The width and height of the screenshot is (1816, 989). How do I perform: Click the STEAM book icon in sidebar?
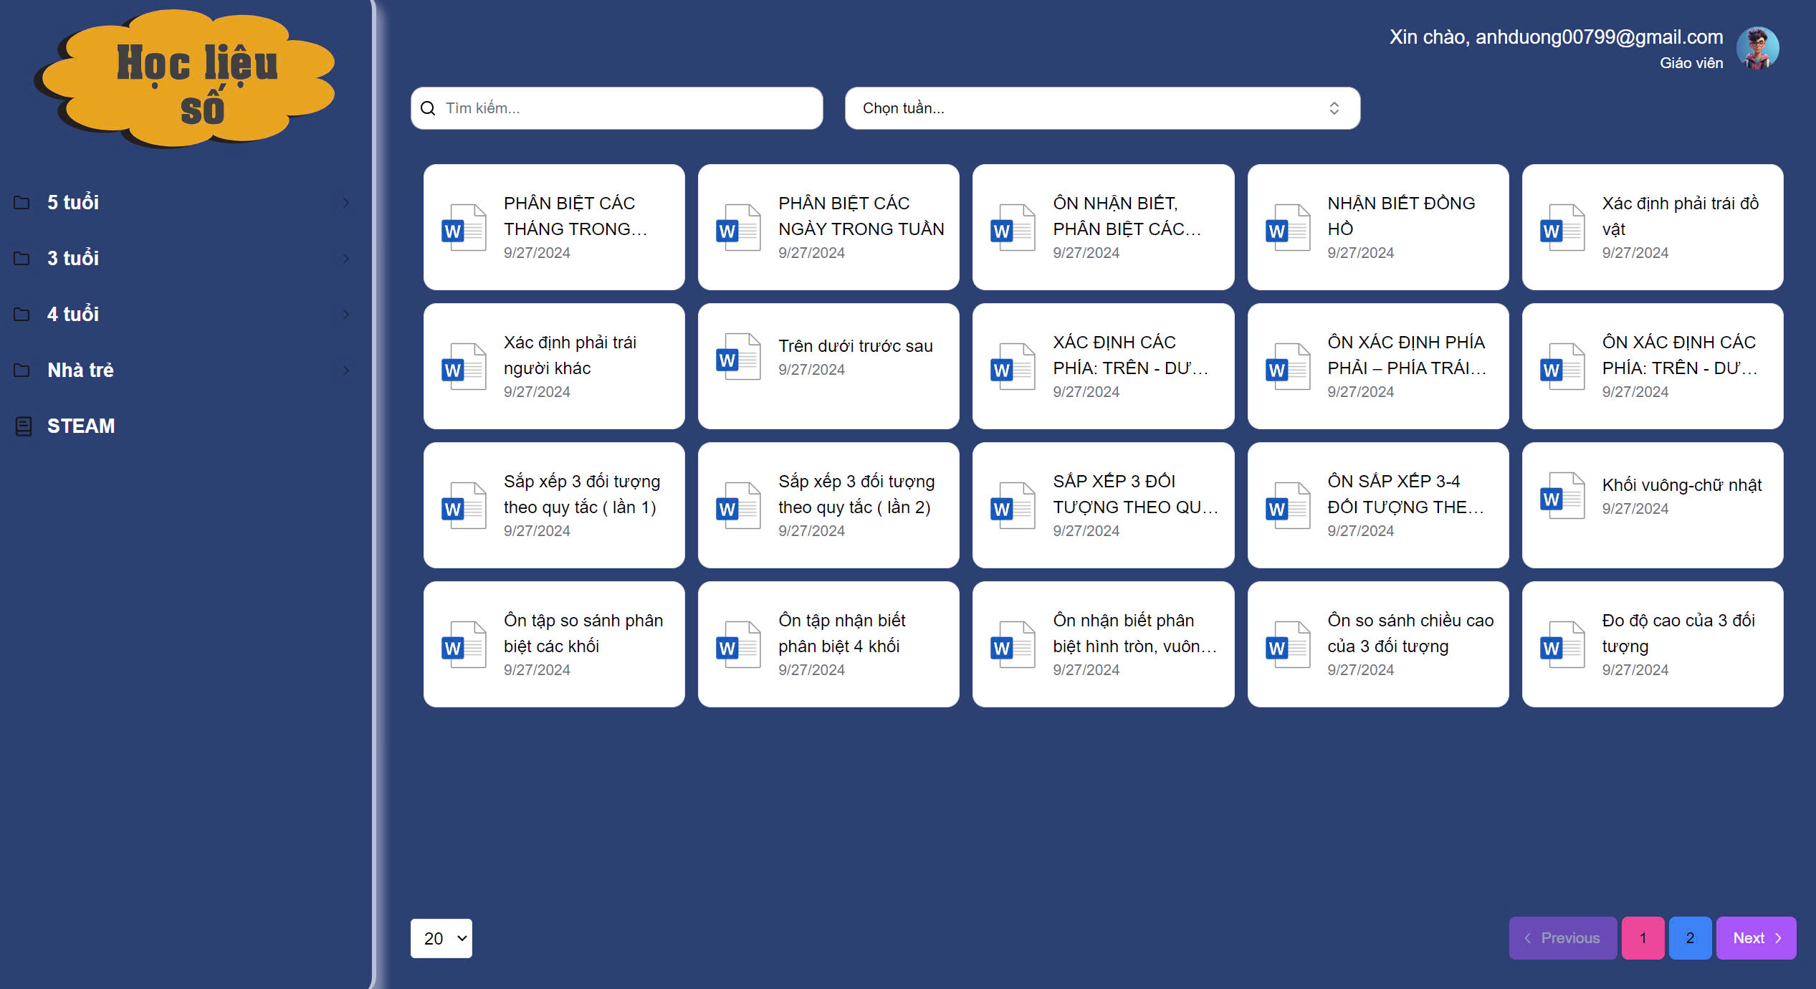coord(24,426)
